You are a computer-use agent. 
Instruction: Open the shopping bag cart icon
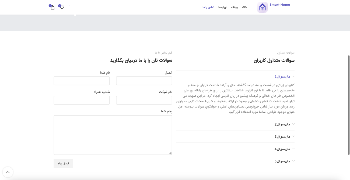pyautogui.click(x=52, y=8)
